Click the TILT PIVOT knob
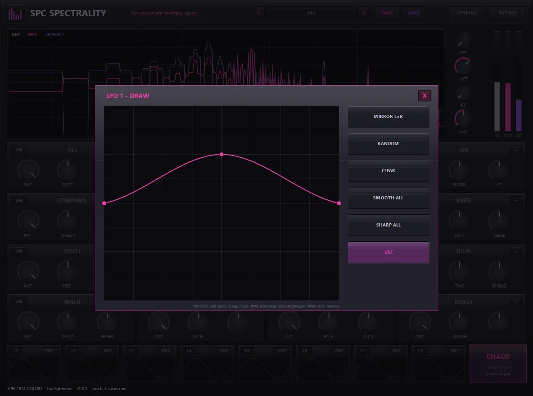Image resolution: width=533 pixels, height=396 pixels. click(x=68, y=170)
